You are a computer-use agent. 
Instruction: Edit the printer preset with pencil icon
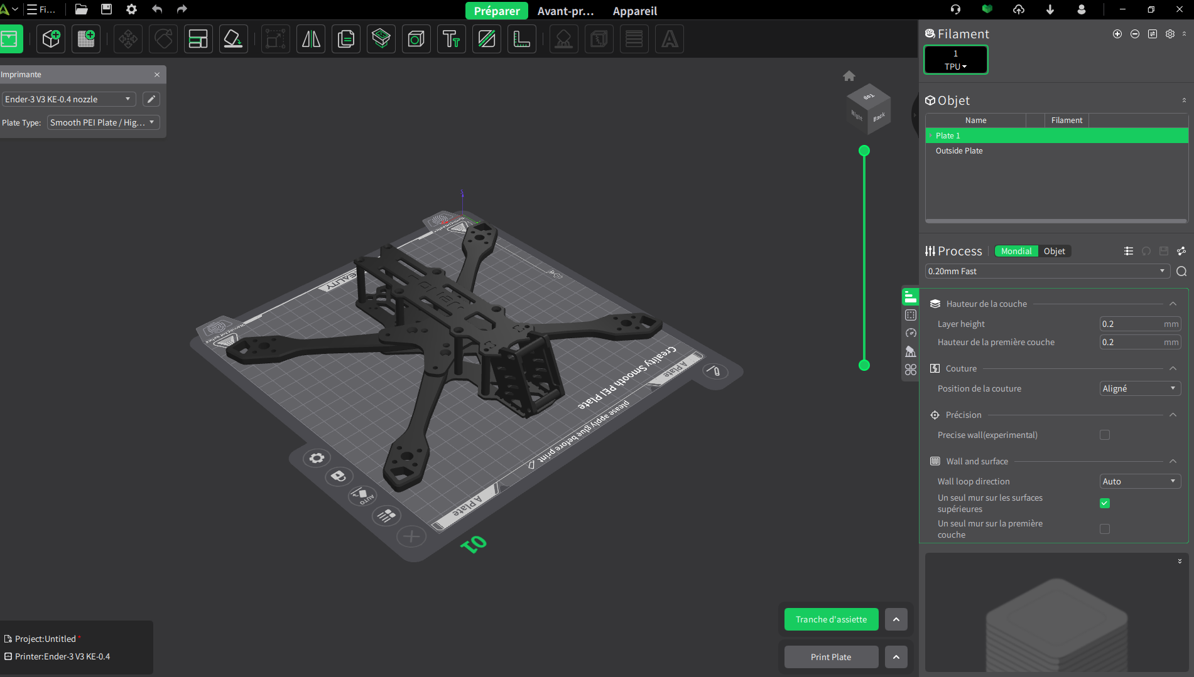pyautogui.click(x=151, y=99)
